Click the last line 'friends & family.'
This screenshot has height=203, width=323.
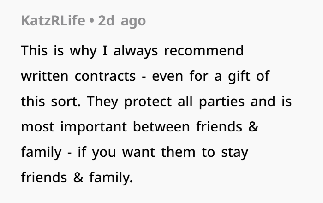[x=77, y=178]
